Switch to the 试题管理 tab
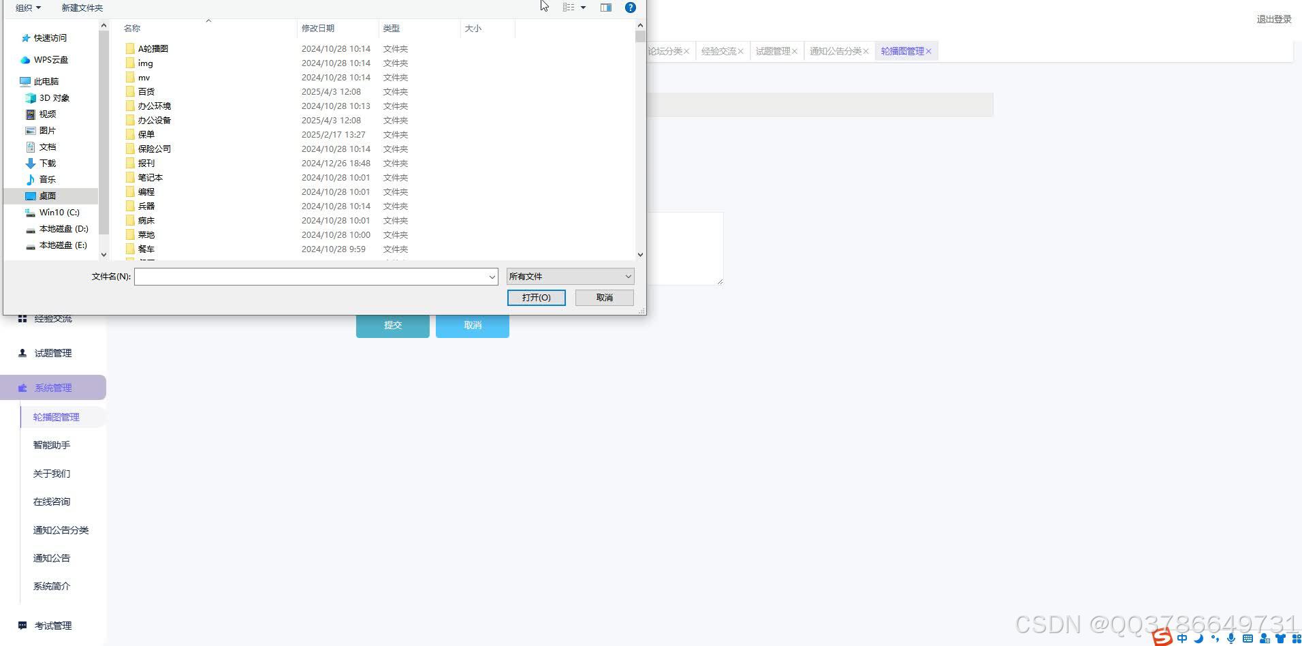 (x=773, y=51)
